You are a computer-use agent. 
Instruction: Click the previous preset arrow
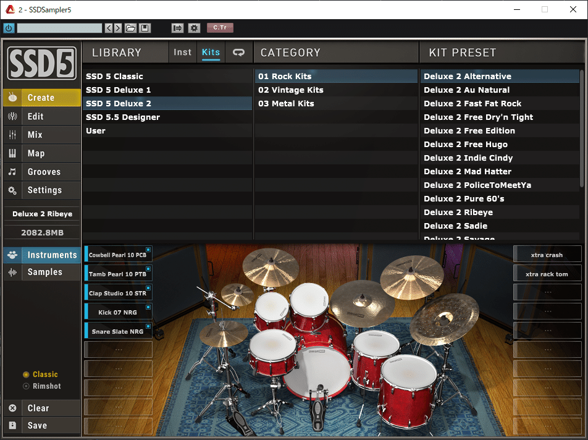coord(109,28)
